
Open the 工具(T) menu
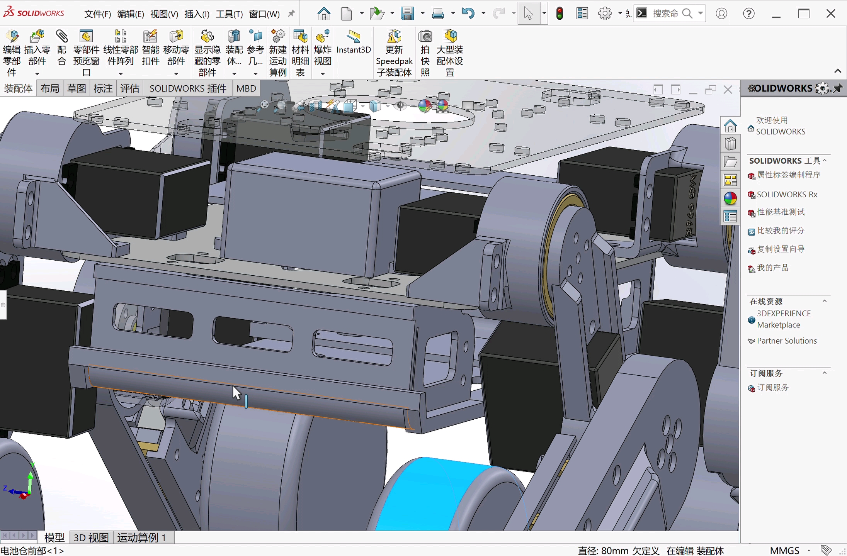point(229,14)
